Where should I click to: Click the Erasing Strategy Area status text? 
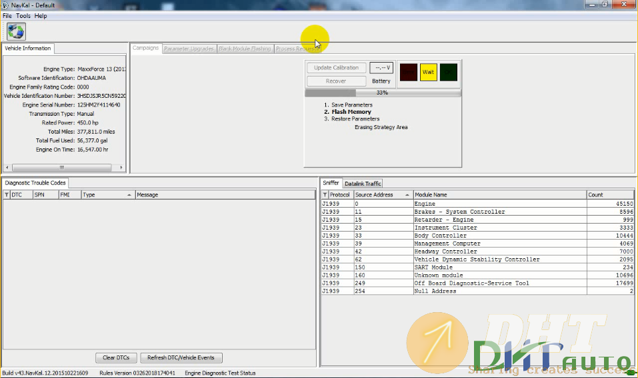381,127
